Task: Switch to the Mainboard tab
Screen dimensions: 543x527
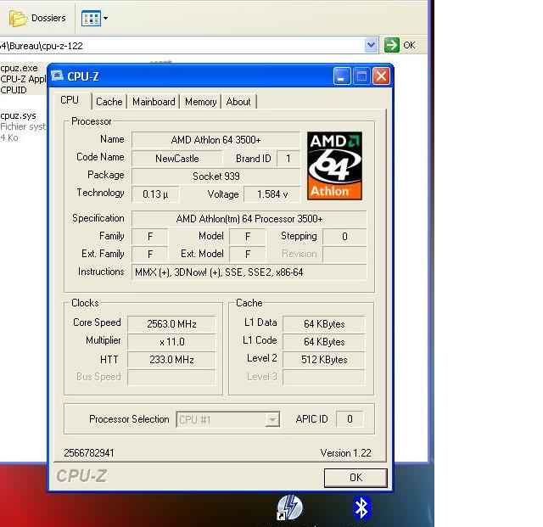Action: 154,102
